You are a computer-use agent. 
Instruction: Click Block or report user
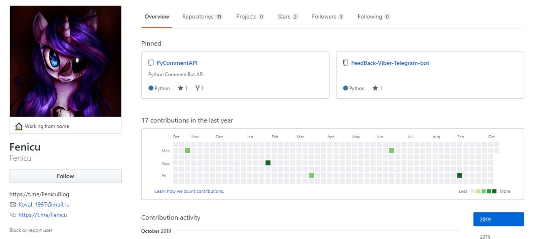coord(31,230)
